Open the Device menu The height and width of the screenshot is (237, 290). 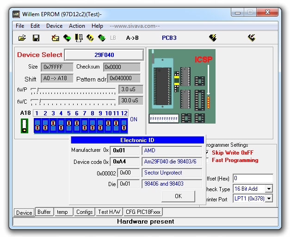[54, 26]
